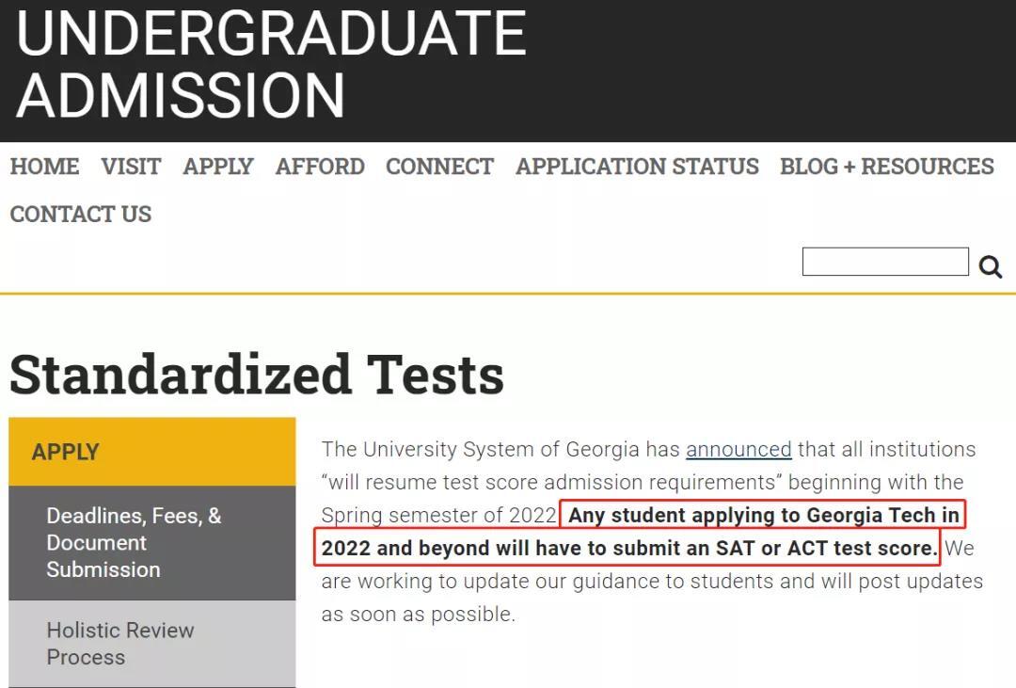Open the VISIT menu item
This screenshot has width=1016, height=688.
(131, 167)
